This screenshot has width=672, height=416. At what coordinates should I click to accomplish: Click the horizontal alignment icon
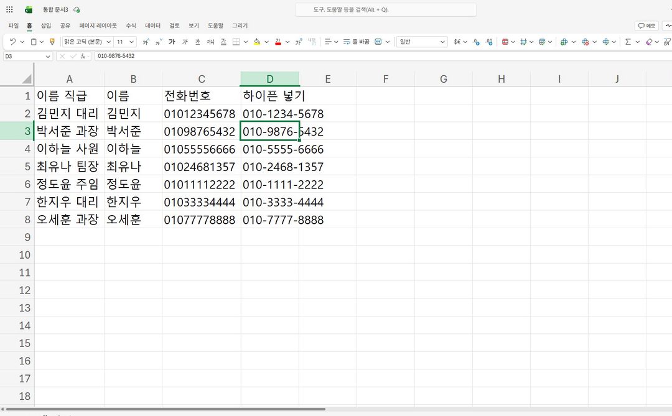tap(328, 42)
